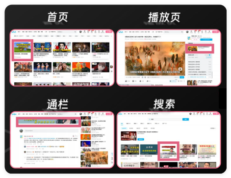This screenshot has height=178, width=231.
Task: Open two-women recommended thumbnail in 播放页 screenshot
Action: tap(192, 82)
